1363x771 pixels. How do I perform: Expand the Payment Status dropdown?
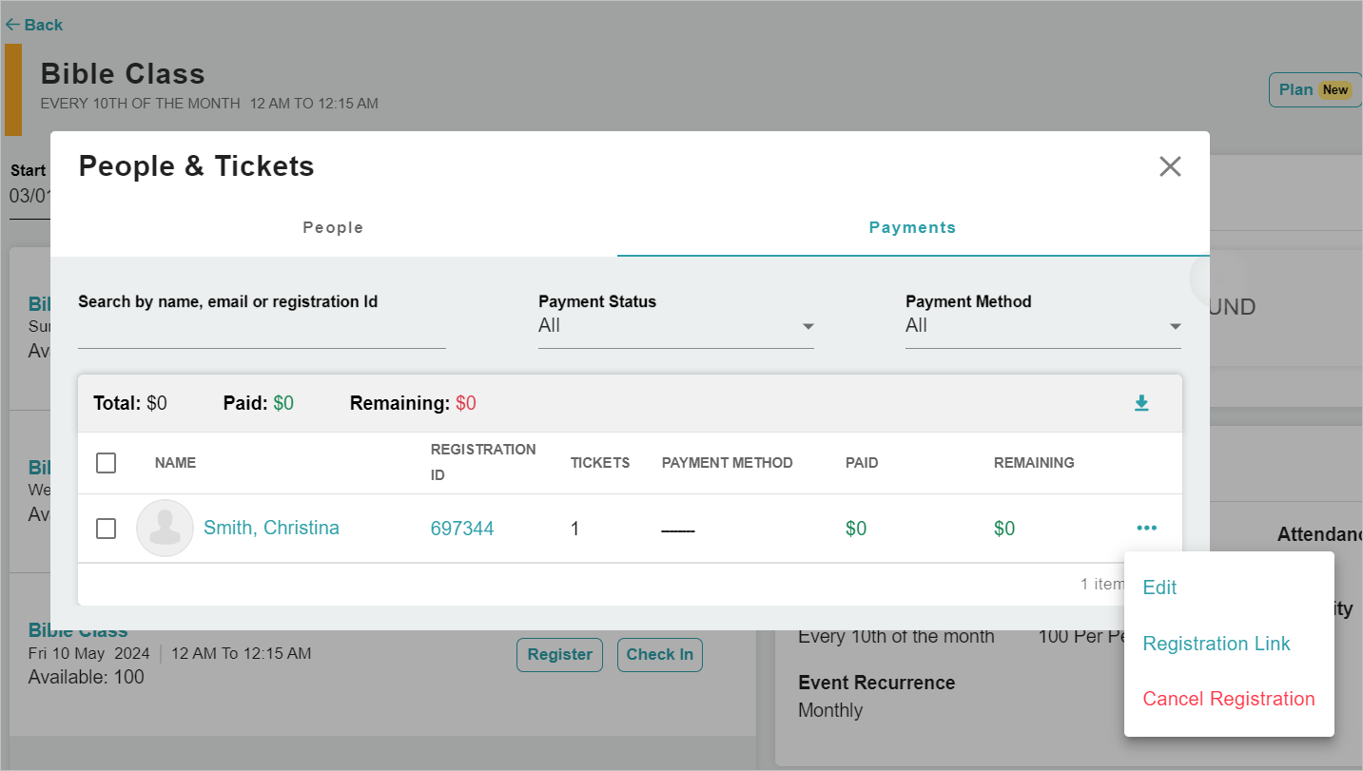676,326
